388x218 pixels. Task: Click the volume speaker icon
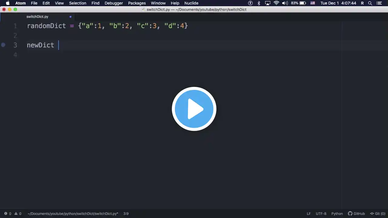click(x=285, y=3)
